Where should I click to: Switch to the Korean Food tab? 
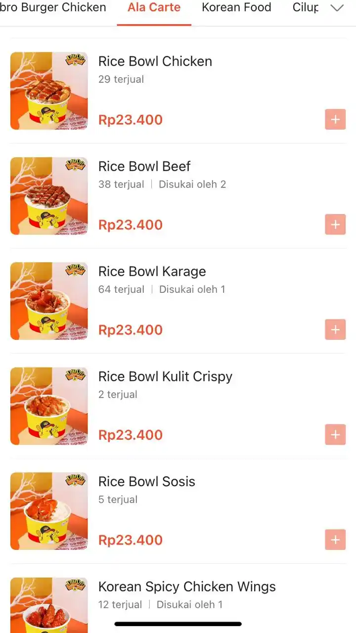point(236,7)
